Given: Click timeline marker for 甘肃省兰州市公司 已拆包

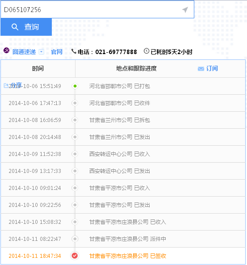Looking at the screenshot, I should [75, 120].
